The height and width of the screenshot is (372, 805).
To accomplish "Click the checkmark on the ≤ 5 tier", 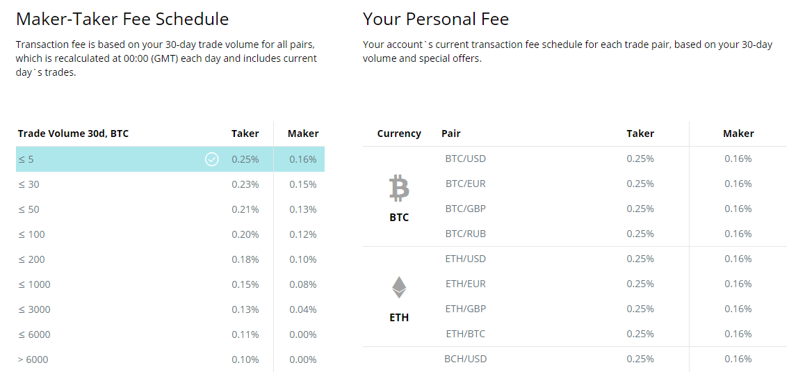I will click(212, 159).
